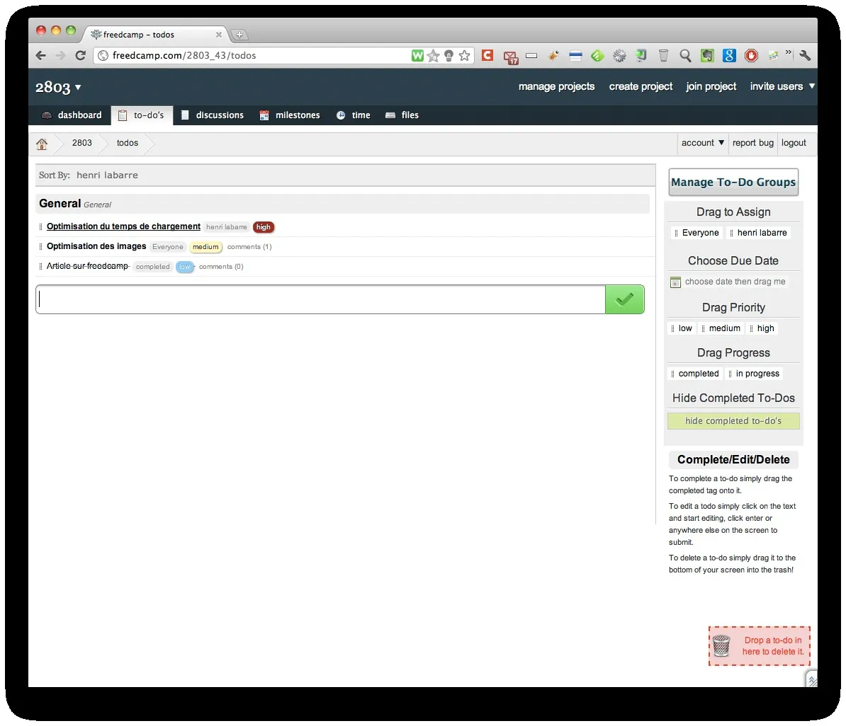Click the red high priority badge
The image size is (846, 726).
264,227
